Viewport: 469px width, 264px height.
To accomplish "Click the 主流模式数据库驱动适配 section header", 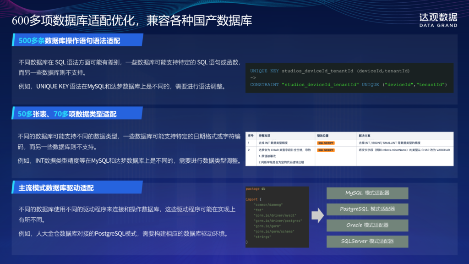I will click(x=56, y=188).
